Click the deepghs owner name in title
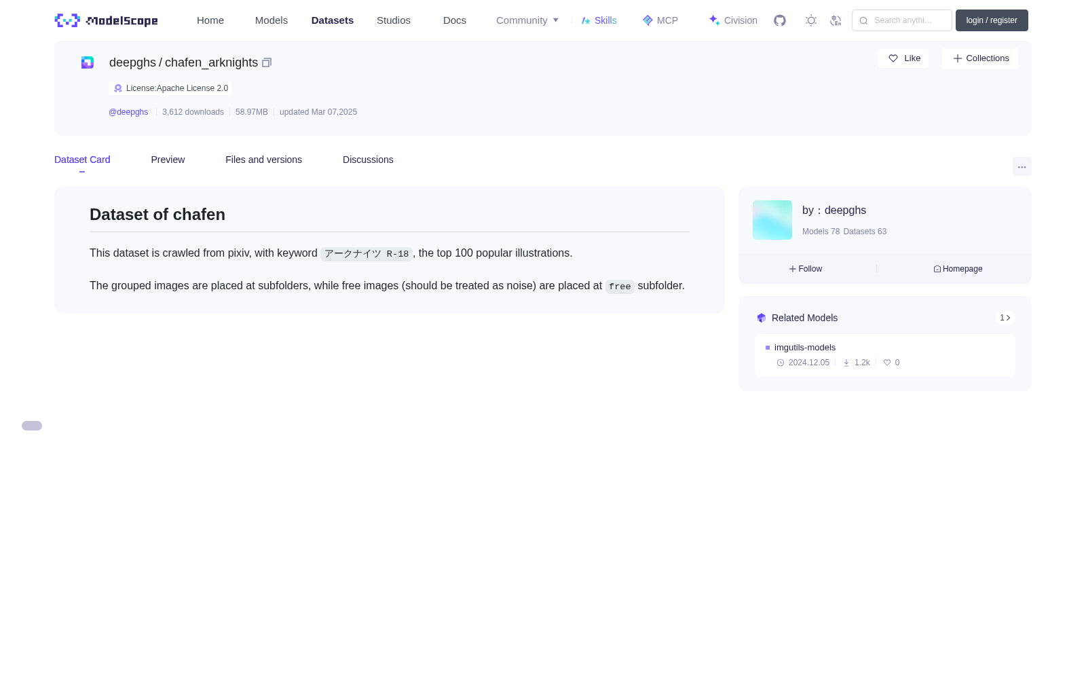The width and height of the screenshot is (1086, 679). 132,62
